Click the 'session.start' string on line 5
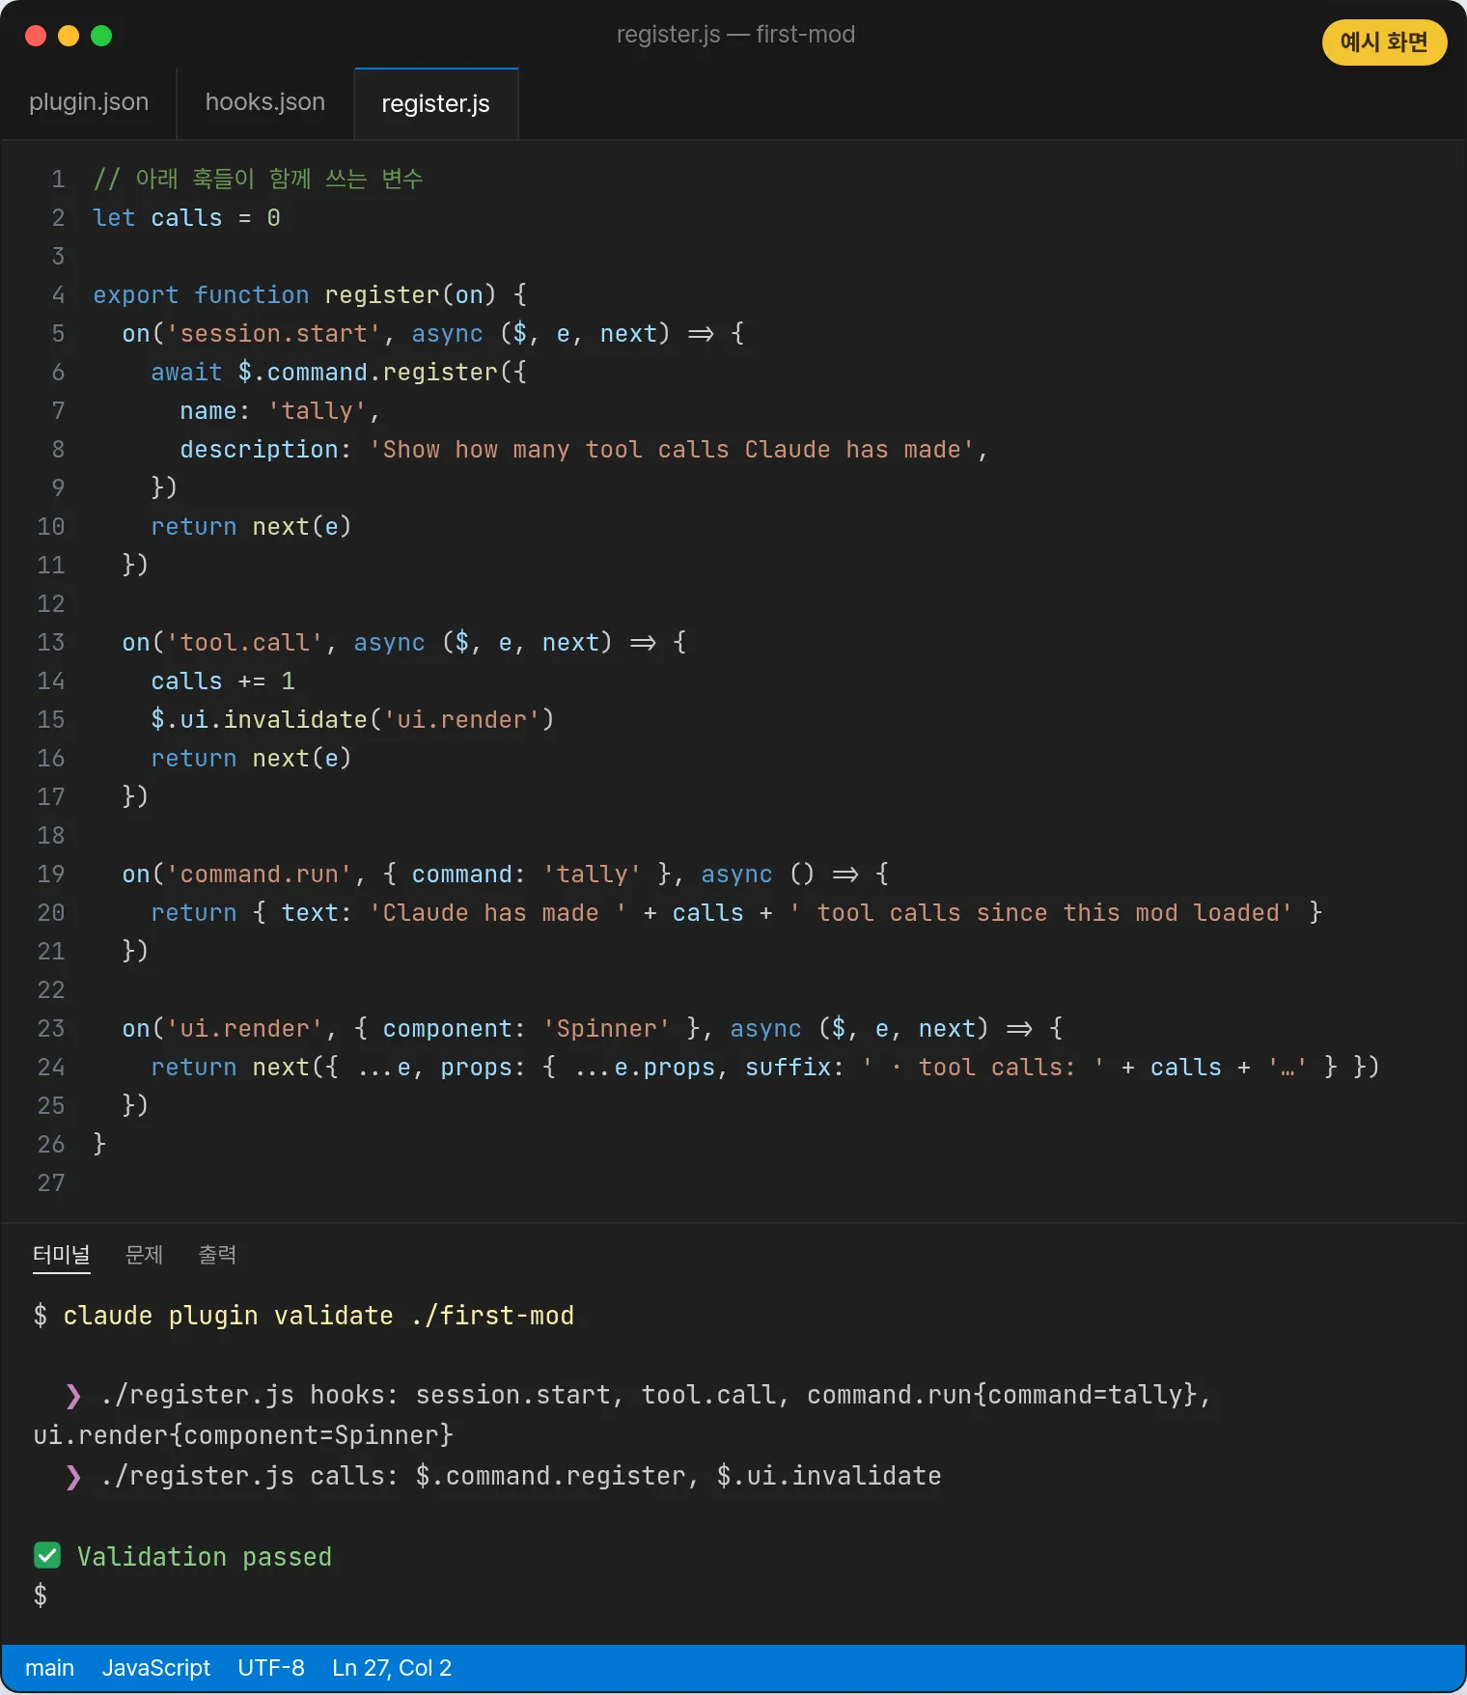This screenshot has width=1467, height=1695. pyautogui.click(x=273, y=334)
